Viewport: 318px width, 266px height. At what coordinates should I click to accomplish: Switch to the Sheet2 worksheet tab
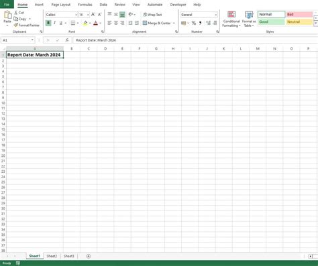[x=52, y=256]
